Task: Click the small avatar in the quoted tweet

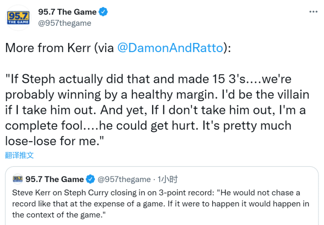Action: [18, 179]
